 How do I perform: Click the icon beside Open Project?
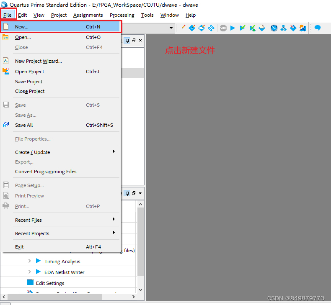[x=6, y=71]
